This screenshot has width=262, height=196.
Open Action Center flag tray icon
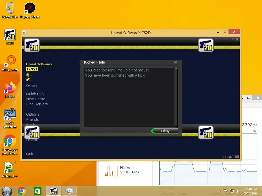tap(225, 191)
